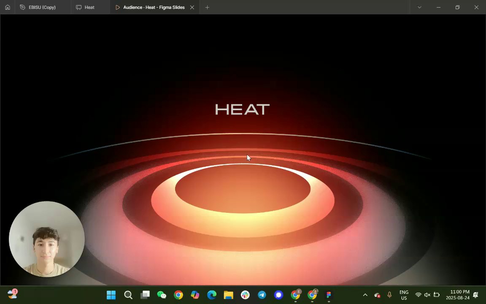Open Telegram from the taskbar
This screenshot has width=486, height=304.
tap(262, 295)
